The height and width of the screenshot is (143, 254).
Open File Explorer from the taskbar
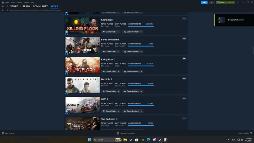tap(125, 140)
